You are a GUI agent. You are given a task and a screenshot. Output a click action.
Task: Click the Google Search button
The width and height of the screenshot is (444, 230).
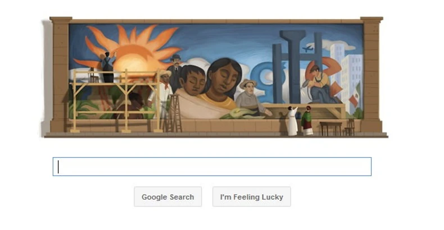tap(168, 197)
